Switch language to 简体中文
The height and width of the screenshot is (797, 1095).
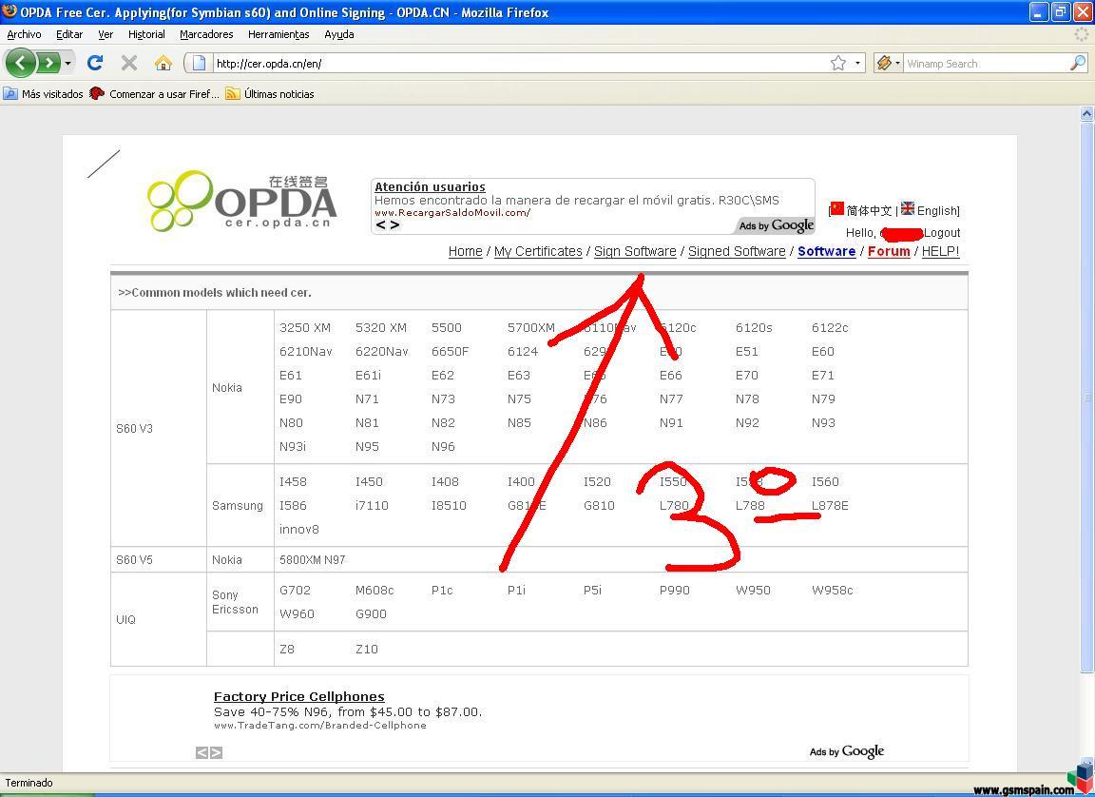(x=869, y=210)
